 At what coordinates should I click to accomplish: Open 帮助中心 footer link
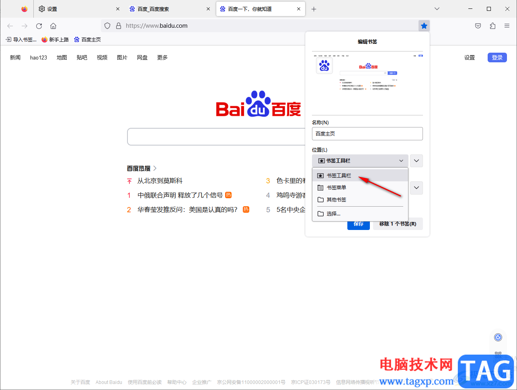click(177, 382)
